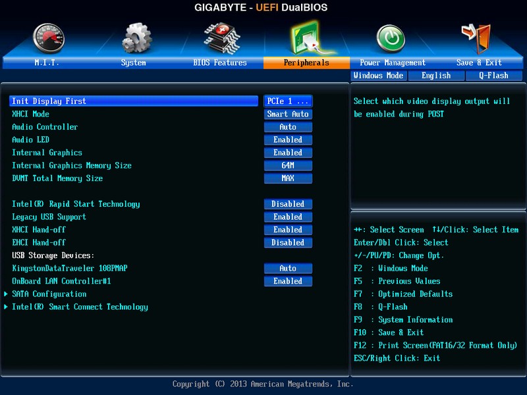Click the Power Management green power icon
527x395 pixels.
(x=391, y=39)
